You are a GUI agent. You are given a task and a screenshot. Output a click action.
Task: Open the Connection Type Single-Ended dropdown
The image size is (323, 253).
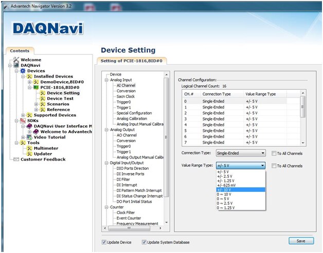(x=241, y=153)
